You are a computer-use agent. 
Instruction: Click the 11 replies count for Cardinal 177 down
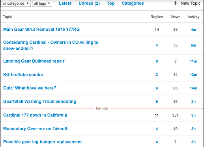point(157,115)
